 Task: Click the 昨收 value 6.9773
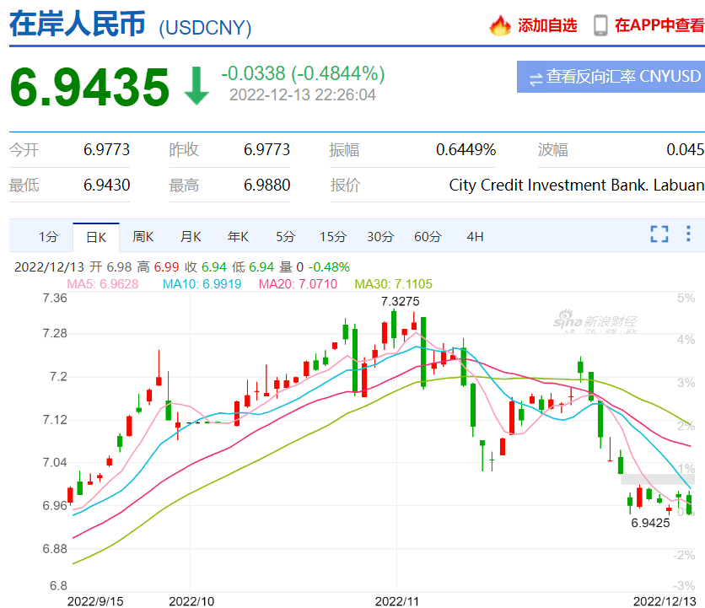266,150
